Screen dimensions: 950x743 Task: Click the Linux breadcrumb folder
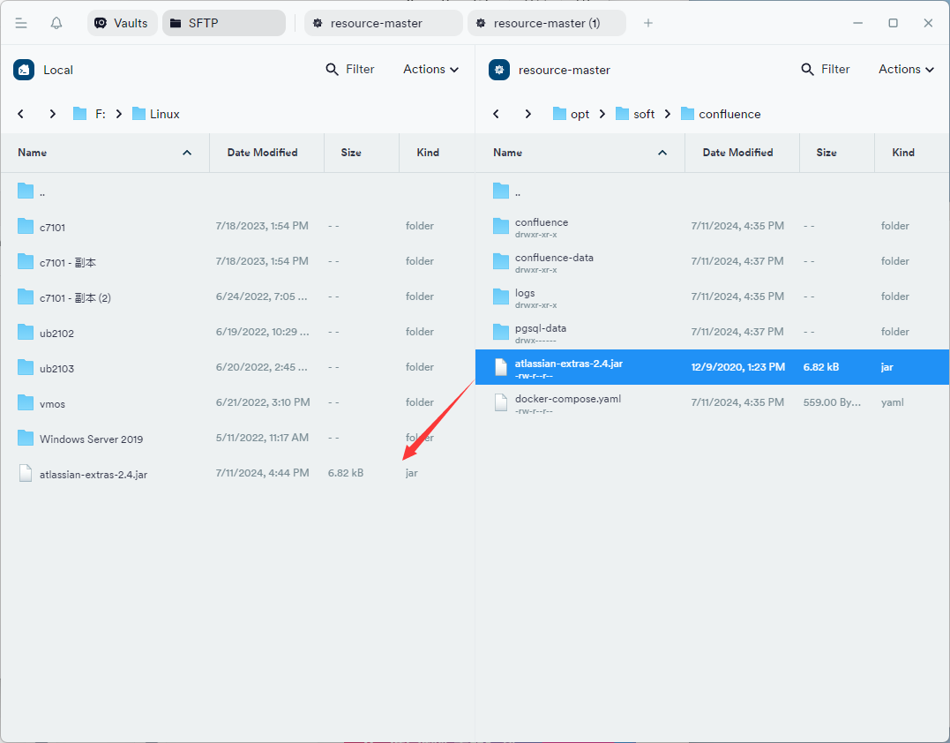coord(156,114)
